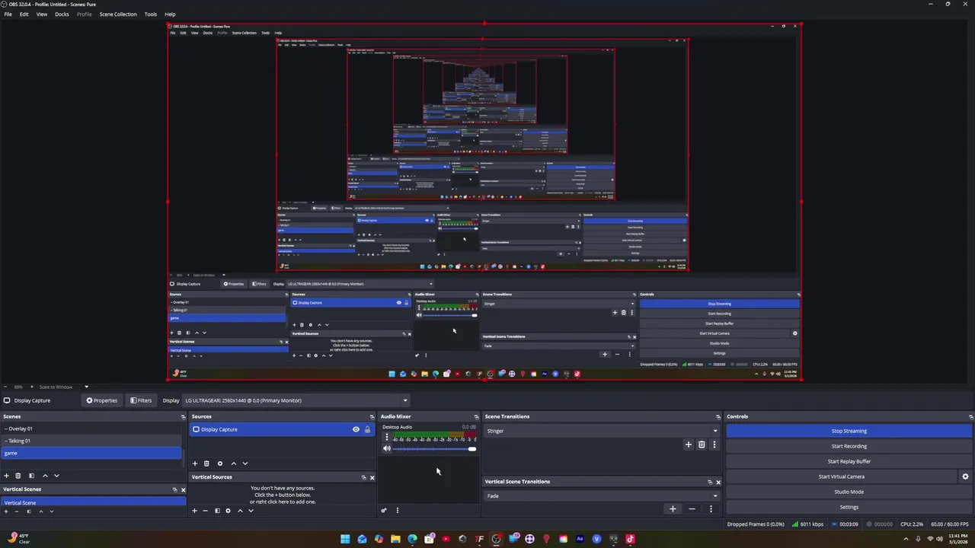This screenshot has height=548, width=975.
Task: Adjust the Desktop Audio volume slider
Action: (x=434, y=448)
